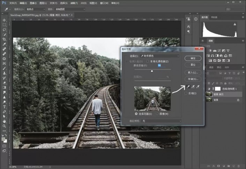Viewport: 246px width, 169px height.
Task: Click the 颜色容差 fuzziness slider handle
Action: 152,71
